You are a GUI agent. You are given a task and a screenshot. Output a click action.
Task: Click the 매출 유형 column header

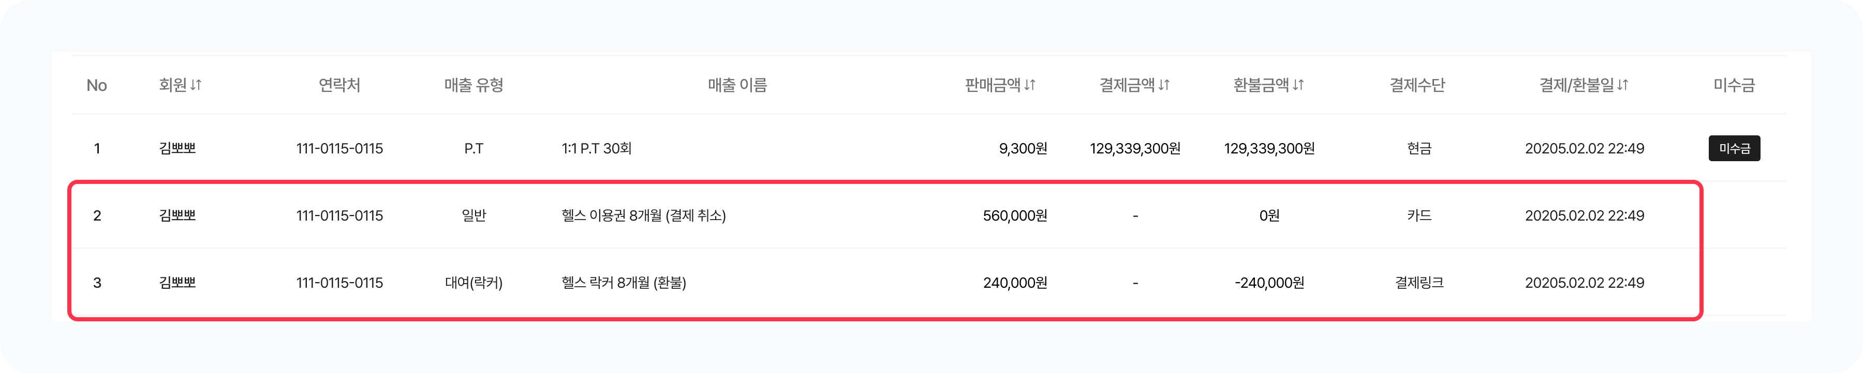[x=474, y=85]
